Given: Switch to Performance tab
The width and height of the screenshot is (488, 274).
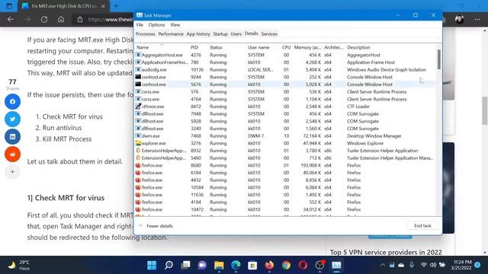Looking at the screenshot, I should [x=171, y=33].
